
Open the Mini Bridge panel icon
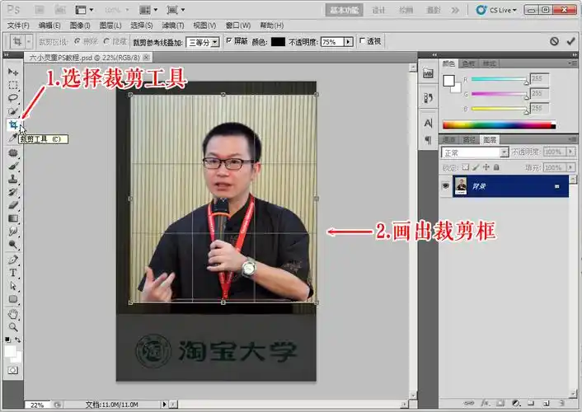(428, 73)
